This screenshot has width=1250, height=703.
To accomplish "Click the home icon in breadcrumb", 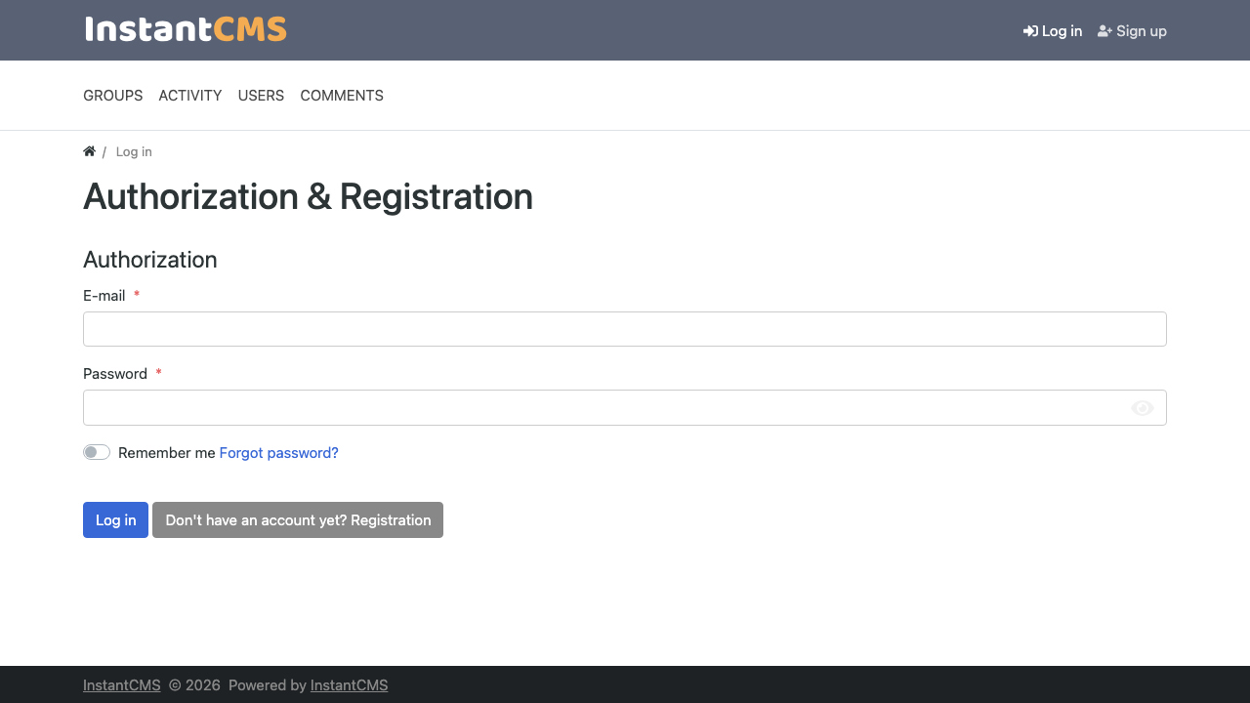I will click(x=89, y=151).
